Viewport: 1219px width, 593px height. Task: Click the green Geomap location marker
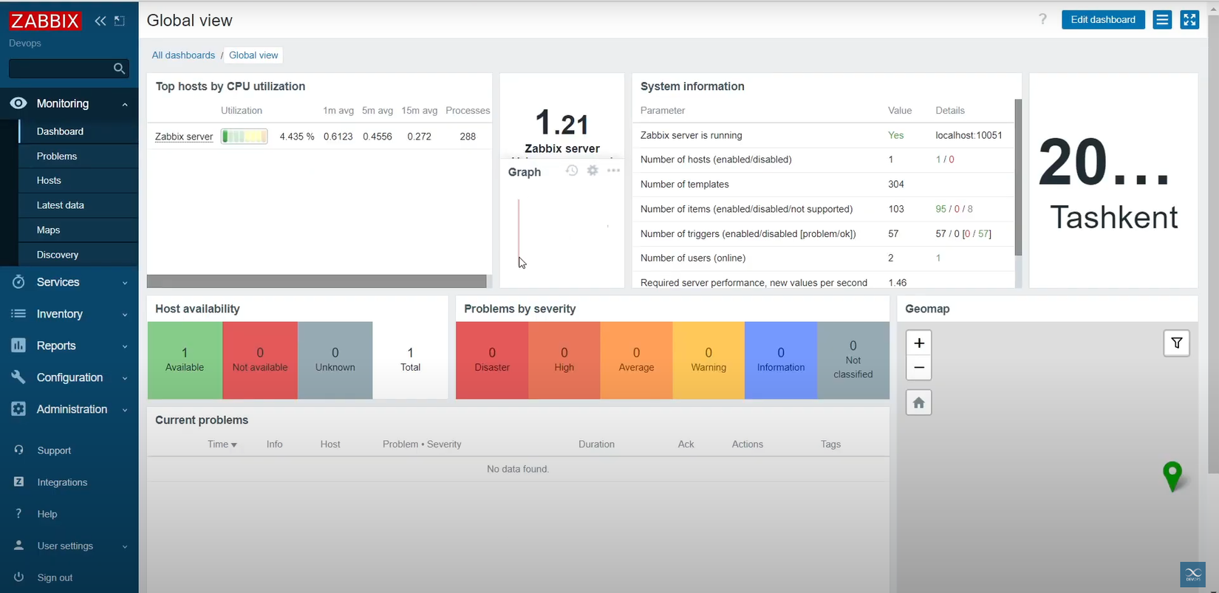pyautogui.click(x=1172, y=476)
